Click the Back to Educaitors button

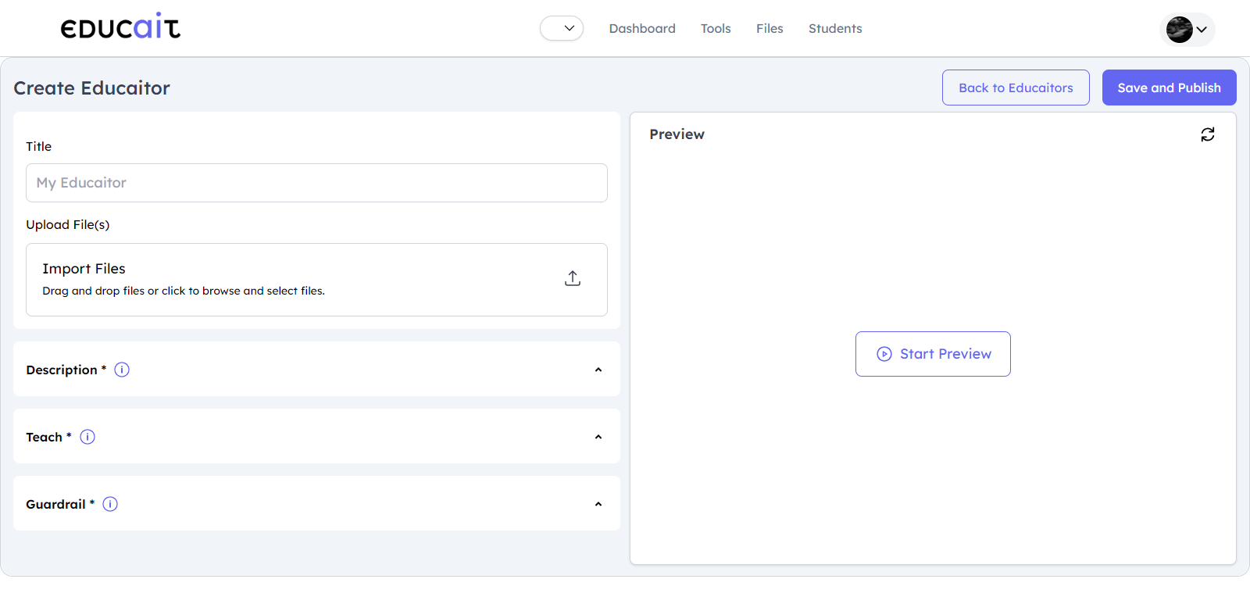point(1016,88)
